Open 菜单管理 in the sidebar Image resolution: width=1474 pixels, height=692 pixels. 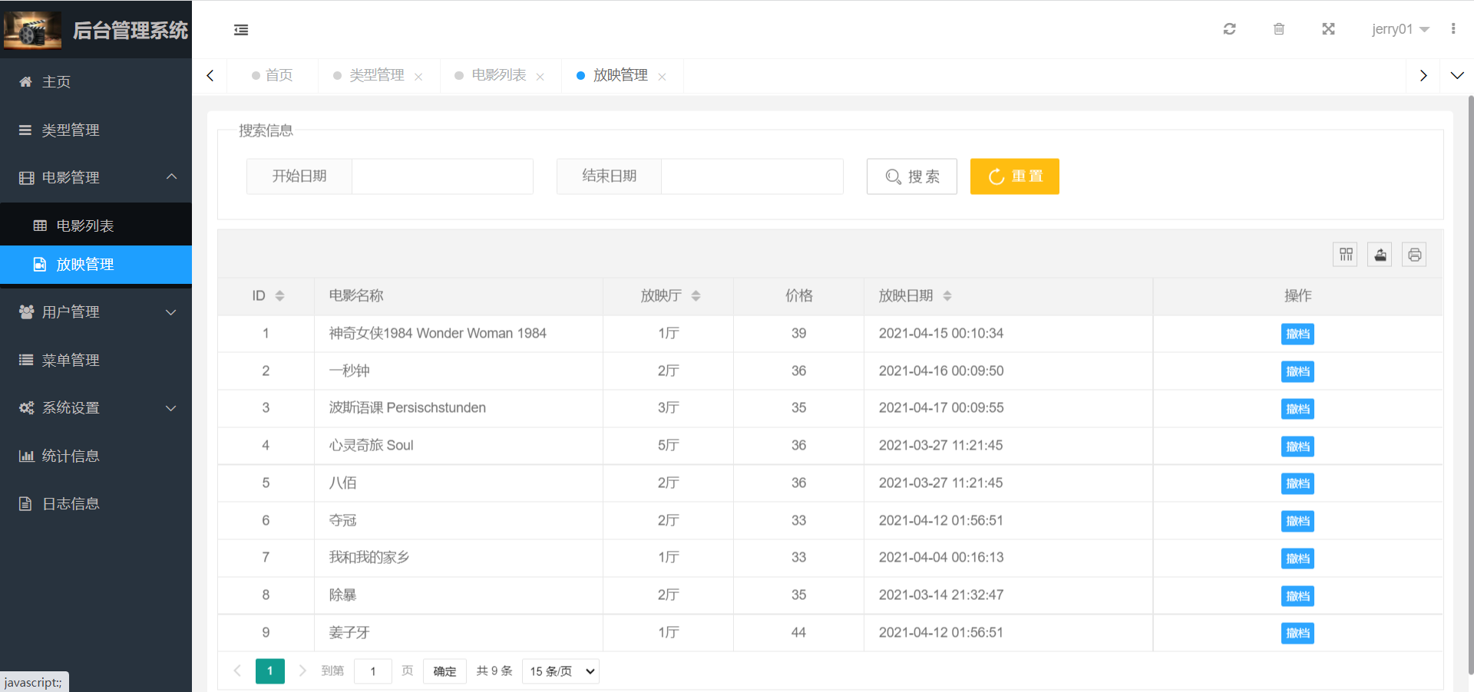[x=96, y=360]
